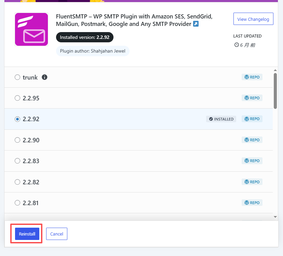Viewport: 283px width, 256px height.
Task: Select the trunk version radio button
Action: pyautogui.click(x=17, y=77)
